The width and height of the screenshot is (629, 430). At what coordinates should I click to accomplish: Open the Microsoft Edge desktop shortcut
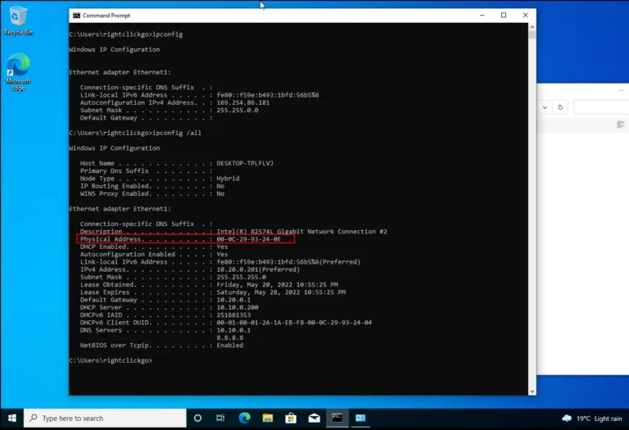(x=18, y=72)
